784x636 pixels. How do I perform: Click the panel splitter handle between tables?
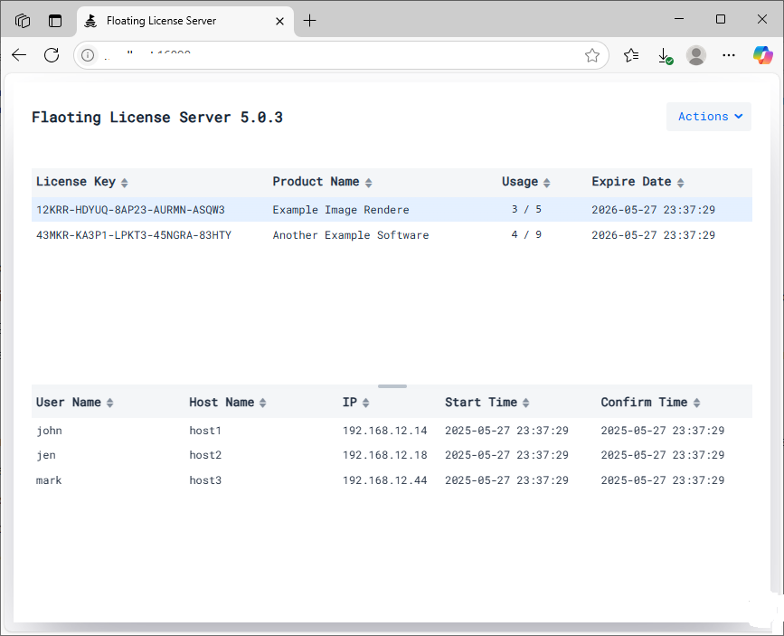pyautogui.click(x=392, y=386)
